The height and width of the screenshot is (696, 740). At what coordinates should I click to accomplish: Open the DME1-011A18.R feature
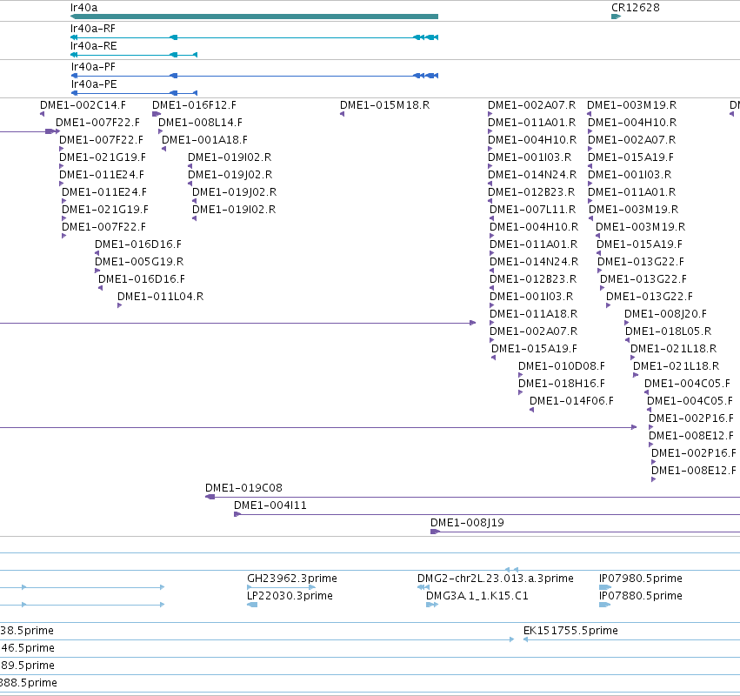coord(492,323)
